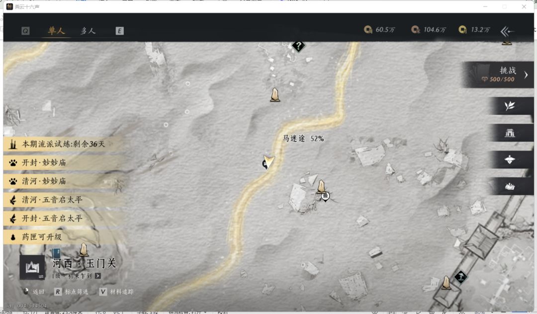Open 材料追踪 material tracking
The width and height of the screenshot is (537, 314).
coord(116,292)
